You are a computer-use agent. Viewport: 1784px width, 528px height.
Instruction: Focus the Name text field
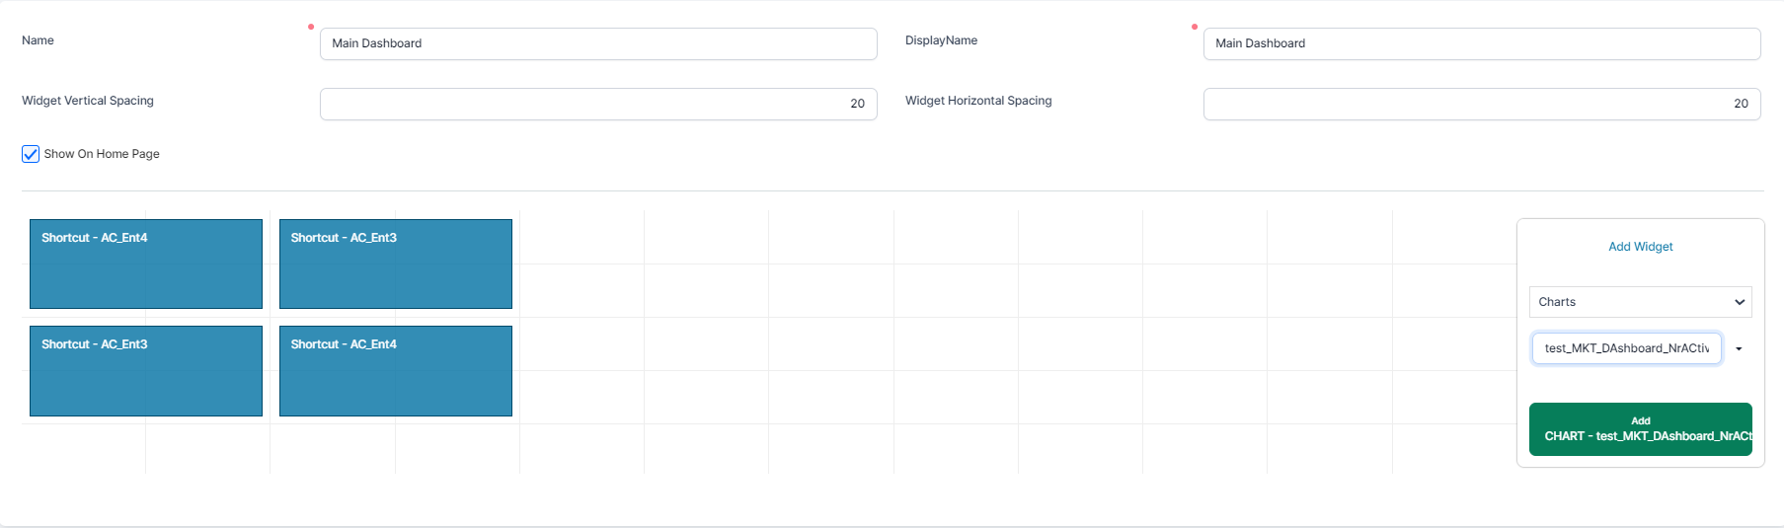click(597, 43)
